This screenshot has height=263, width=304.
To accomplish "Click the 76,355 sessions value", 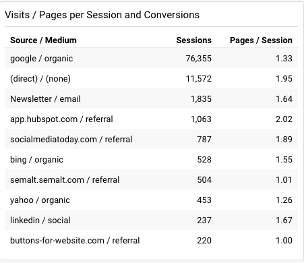I will tap(199, 59).
